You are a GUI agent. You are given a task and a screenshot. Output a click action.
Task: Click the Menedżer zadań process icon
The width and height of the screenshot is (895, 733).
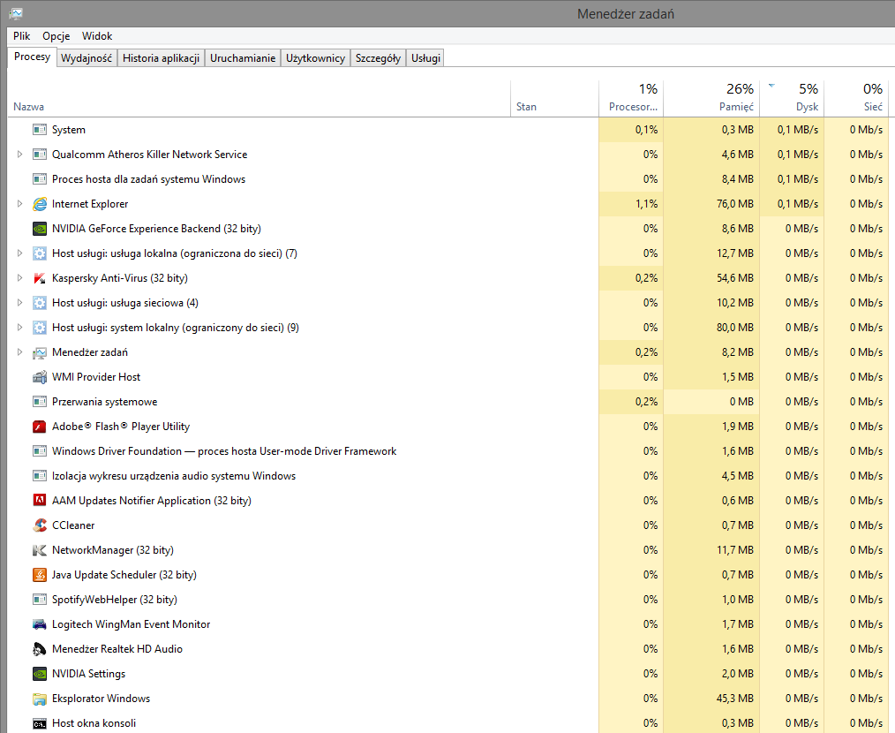(x=40, y=352)
